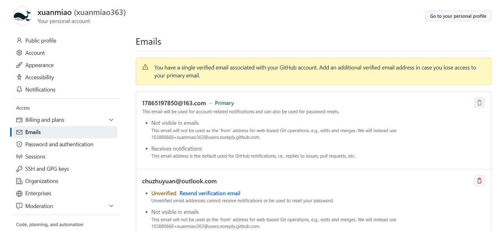Delete the chuzhuyuan@outlook.com email via trash icon
Image resolution: width=496 pixels, height=231 pixels.
(x=479, y=181)
